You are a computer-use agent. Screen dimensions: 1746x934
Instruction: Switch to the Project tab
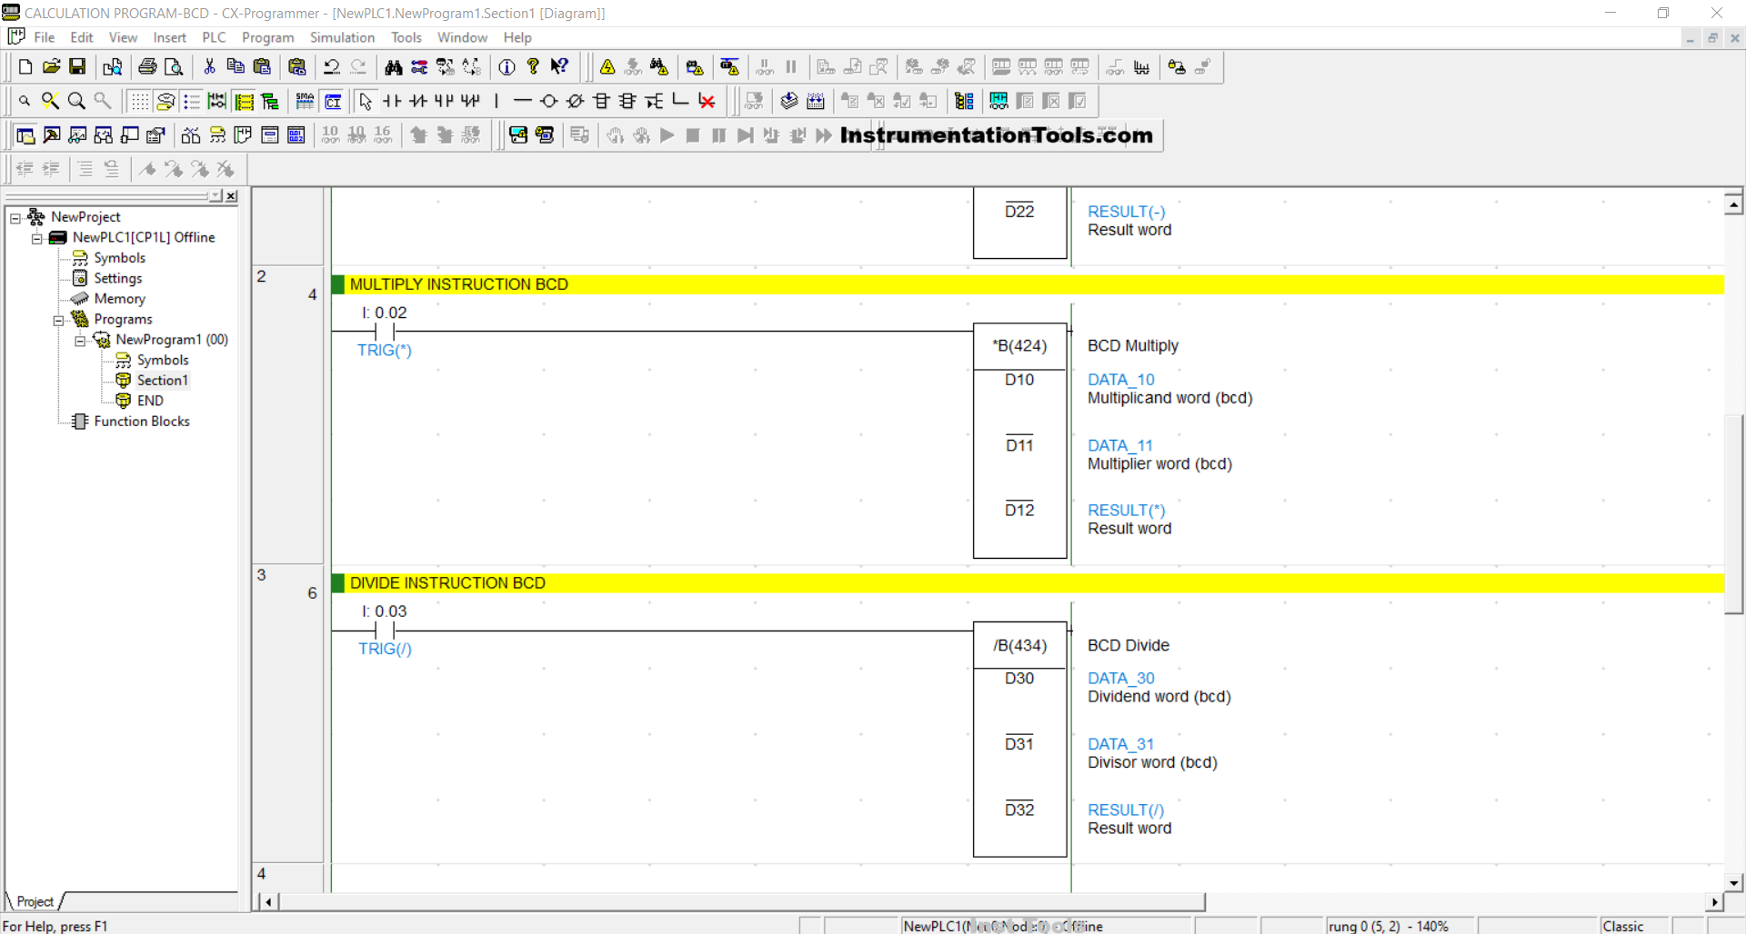[x=35, y=901]
